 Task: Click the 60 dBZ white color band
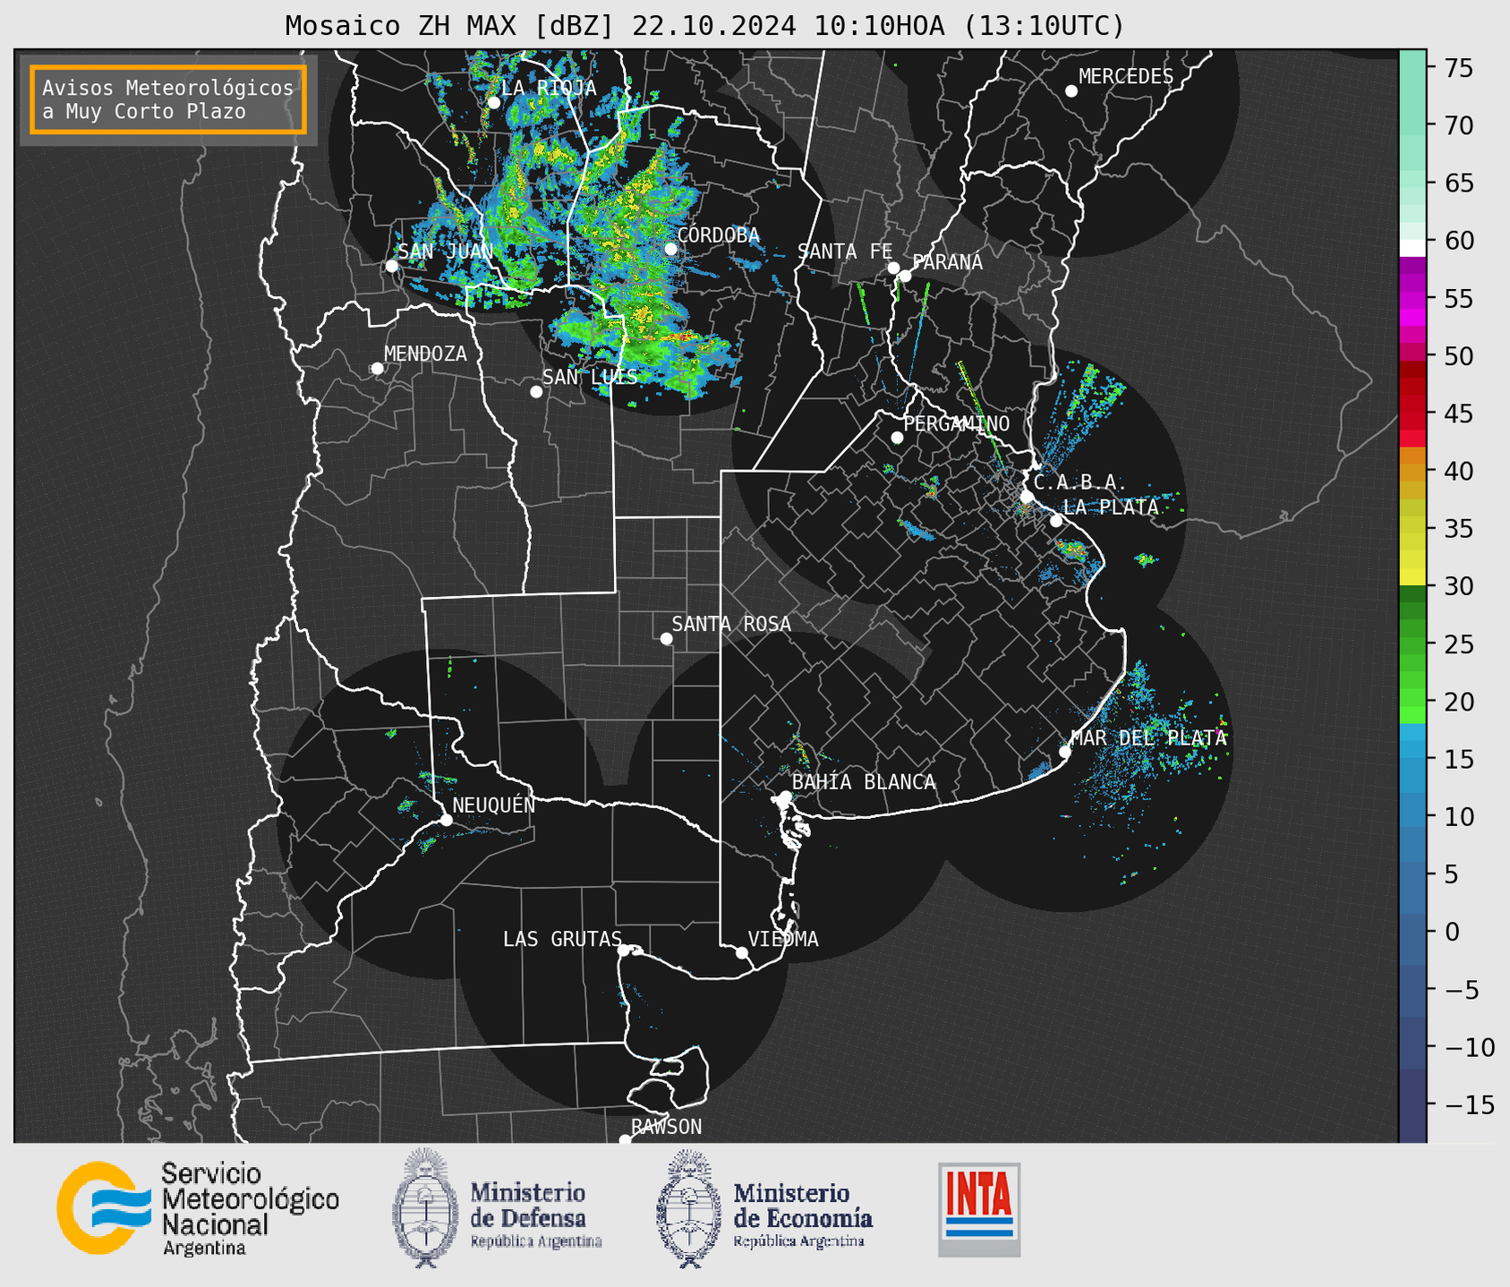1412,248
